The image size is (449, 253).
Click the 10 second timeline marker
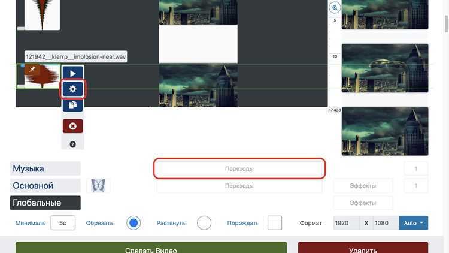[x=335, y=56]
